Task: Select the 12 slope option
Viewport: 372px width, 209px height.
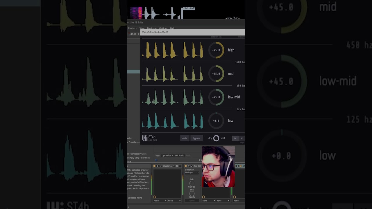Action: coord(242,138)
